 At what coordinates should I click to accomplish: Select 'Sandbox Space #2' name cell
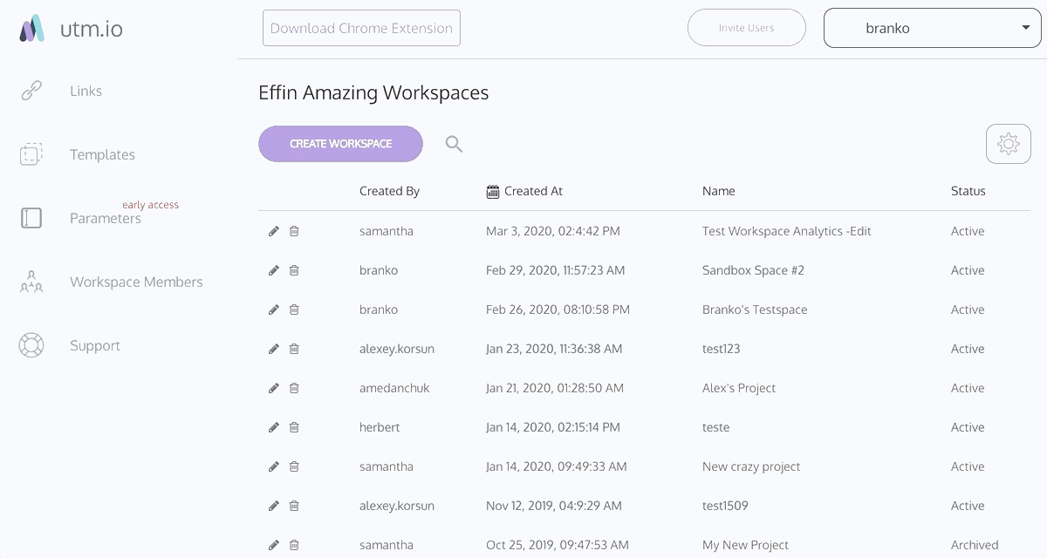[x=753, y=270]
